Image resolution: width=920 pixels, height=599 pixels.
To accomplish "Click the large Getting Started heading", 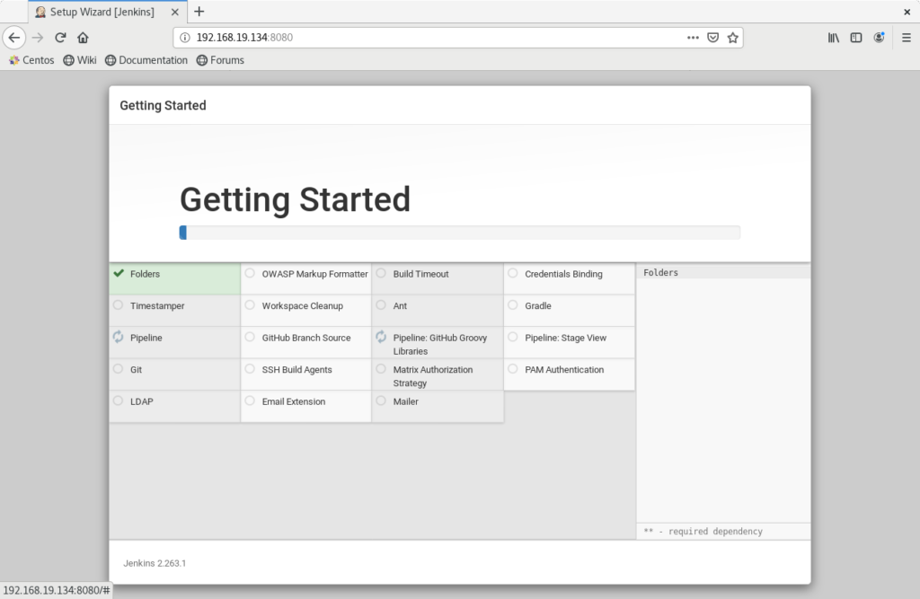I will 295,199.
